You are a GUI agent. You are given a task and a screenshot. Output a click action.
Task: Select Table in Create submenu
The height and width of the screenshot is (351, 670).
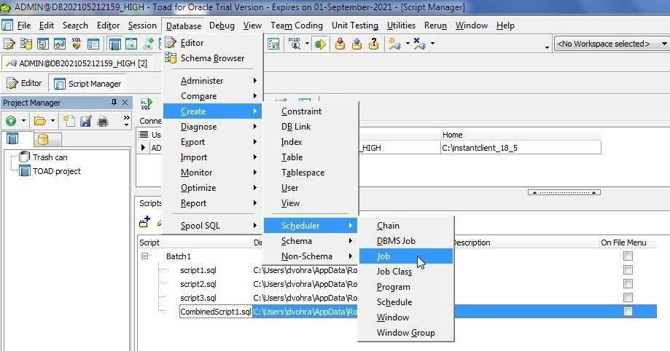(x=311, y=157)
